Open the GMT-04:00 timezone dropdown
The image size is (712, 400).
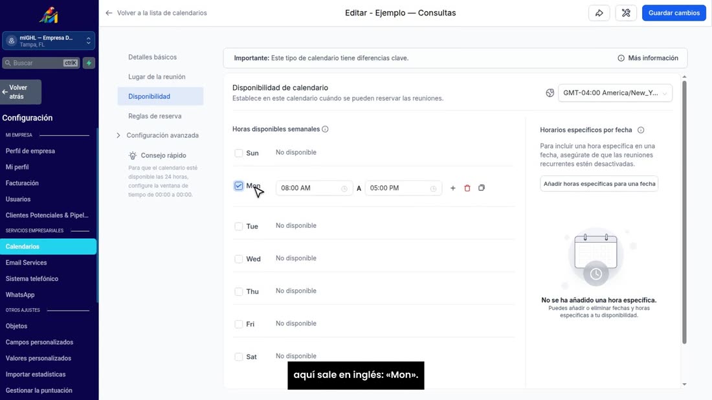(615, 93)
